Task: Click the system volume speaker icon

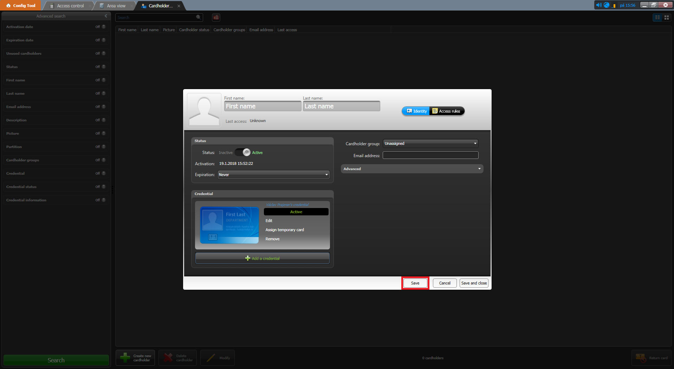Action: point(598,5)
